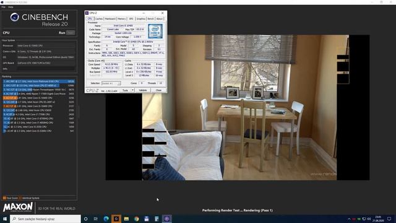Viewport: 396px width, 223px height.
Task: Click the Intel Core i5 logo in CPU-Z
Action: (x=155, y=32)
